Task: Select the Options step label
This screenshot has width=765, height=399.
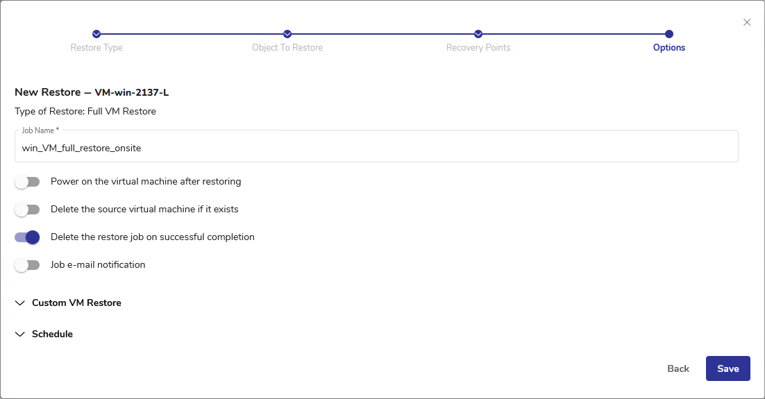Action: [669, 48]
